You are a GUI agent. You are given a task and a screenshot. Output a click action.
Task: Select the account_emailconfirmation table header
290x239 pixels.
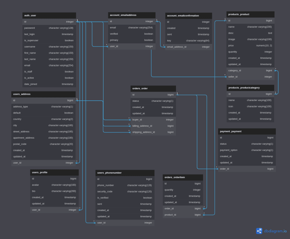pos(188,16)
